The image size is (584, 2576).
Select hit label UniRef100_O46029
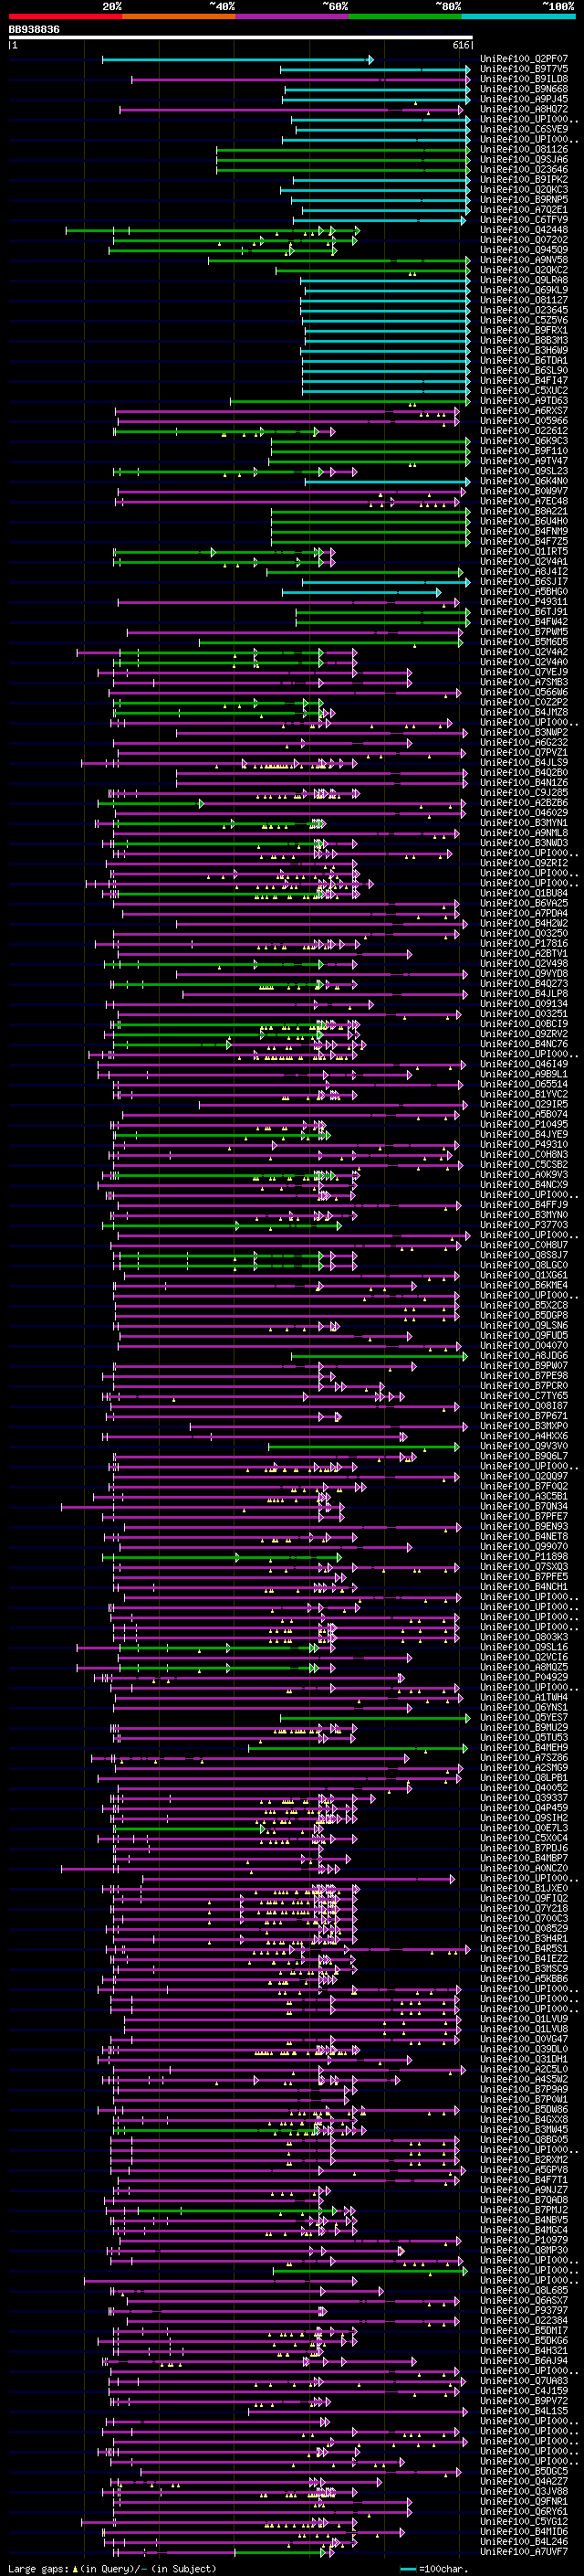tap(524, 813)
